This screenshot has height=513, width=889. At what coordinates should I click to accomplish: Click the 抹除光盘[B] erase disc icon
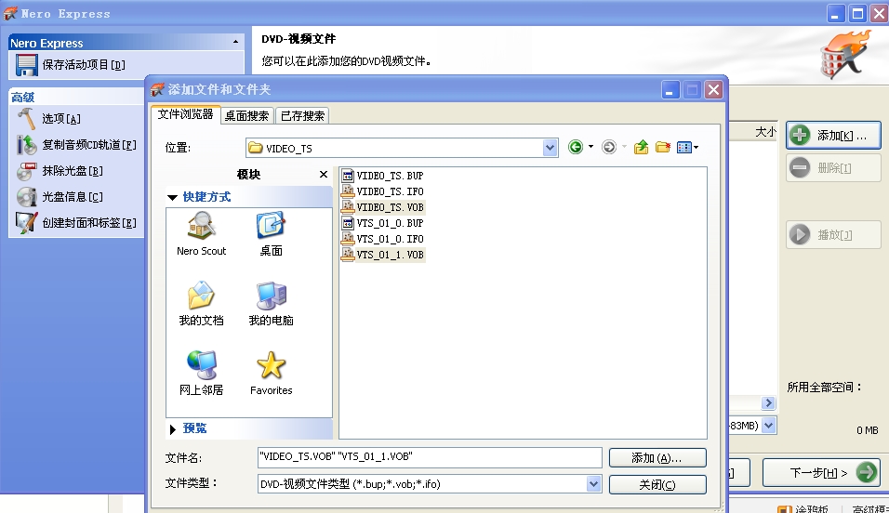[26, 171]
